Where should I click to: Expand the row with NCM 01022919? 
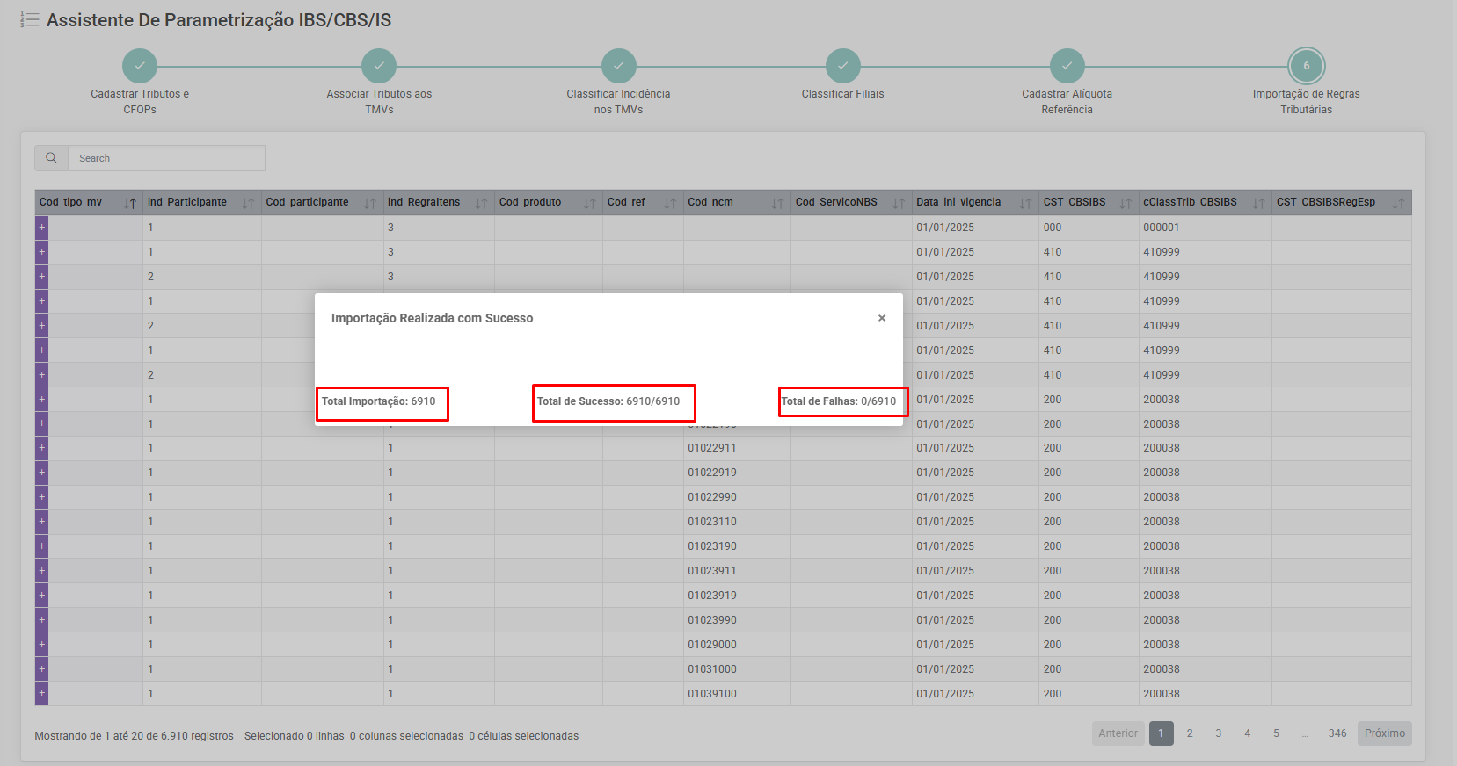tap(41, 473)
